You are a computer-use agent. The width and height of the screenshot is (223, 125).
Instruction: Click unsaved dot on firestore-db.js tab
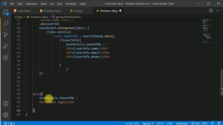(120, 11)
